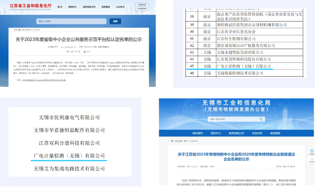The image size is (315, 191).
Task: Go to 政务服务 on Jiangsu navigation
Action: tap(107, 7)
